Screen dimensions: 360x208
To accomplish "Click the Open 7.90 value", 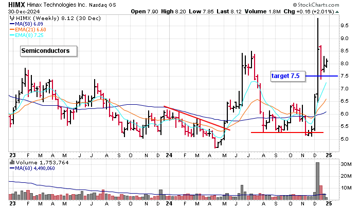I will 145,11.
